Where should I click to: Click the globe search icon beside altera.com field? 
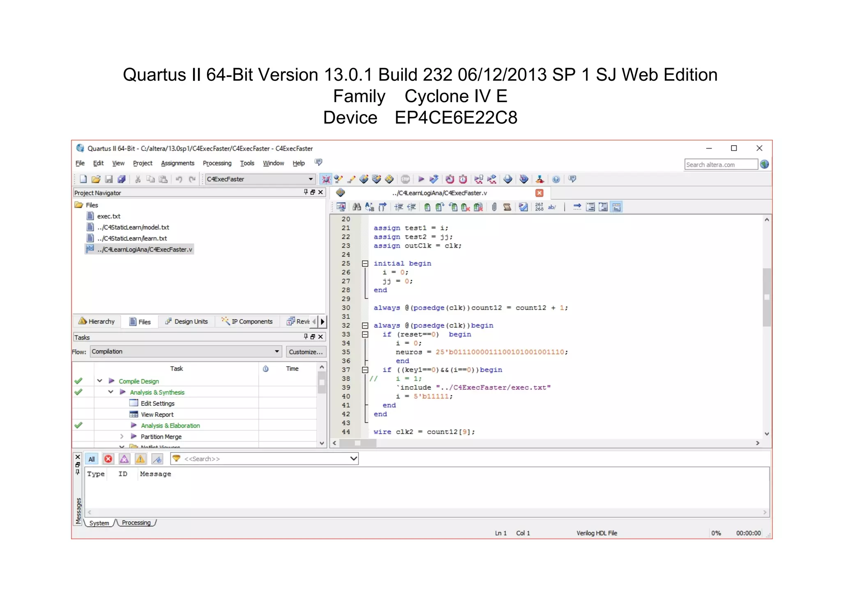(764, 164)
